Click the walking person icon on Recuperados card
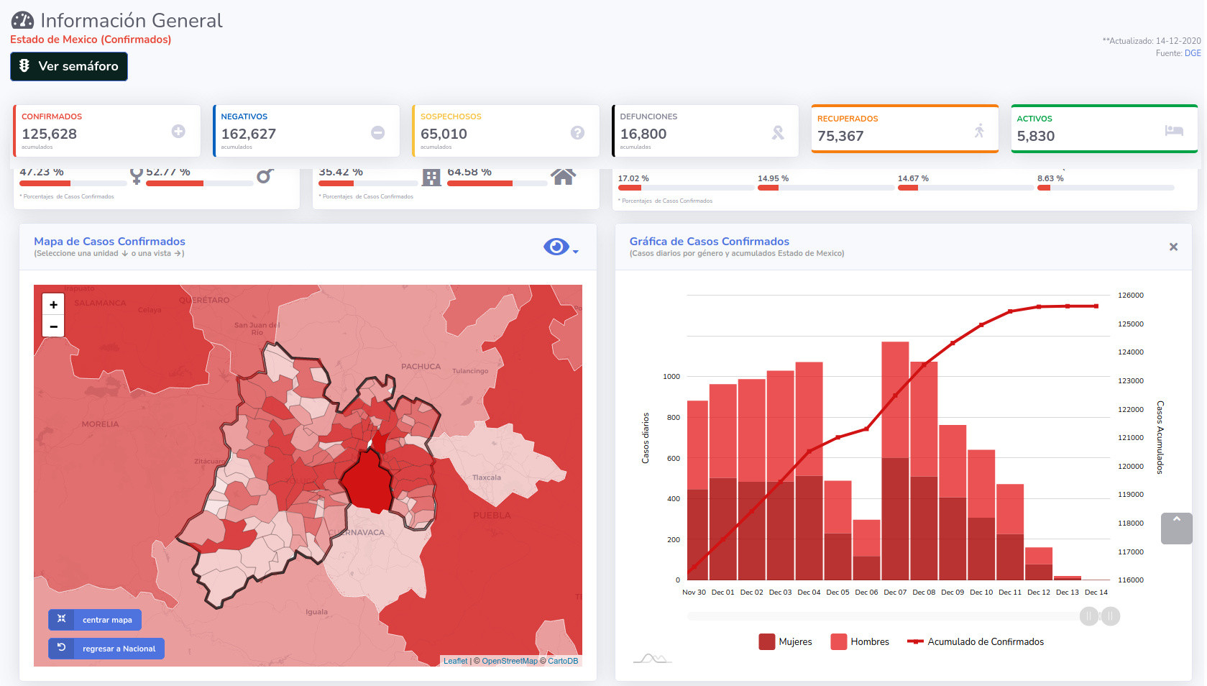This screenshot has width=1207, height=686. tap(979, 131)
